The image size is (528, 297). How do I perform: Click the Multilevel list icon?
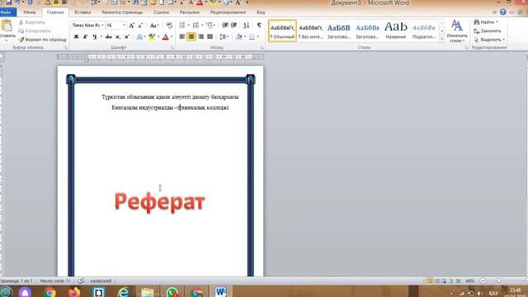(x=210, y=26)
